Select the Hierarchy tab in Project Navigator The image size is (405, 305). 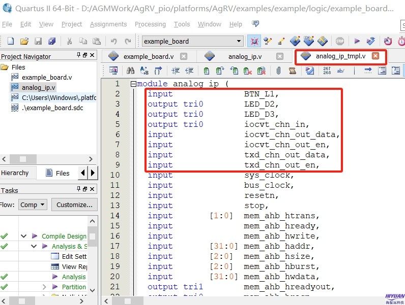point(15,173)
